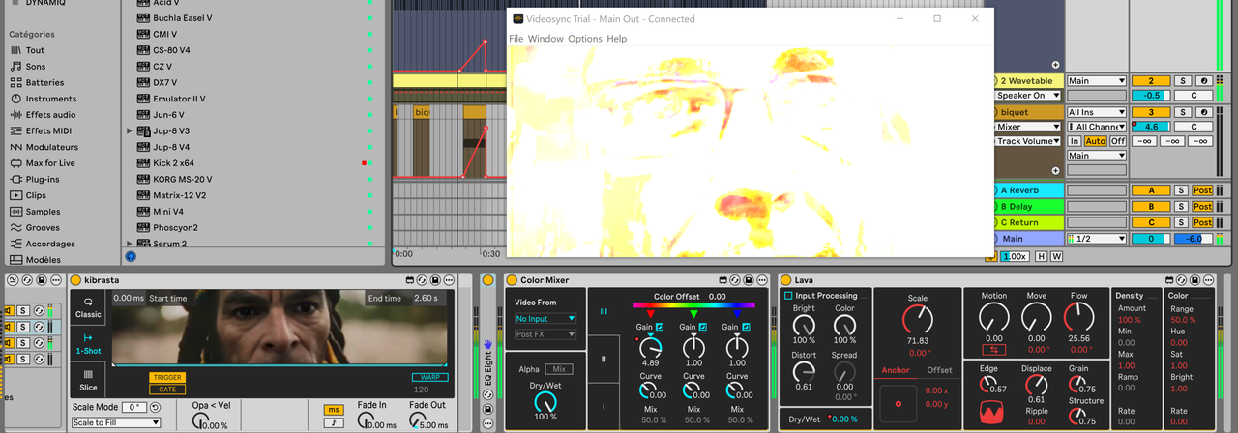The width and height of the screenshot is (1238, 433).
Task: Select the Instruments category icon
Action: [x=15, y=99]
